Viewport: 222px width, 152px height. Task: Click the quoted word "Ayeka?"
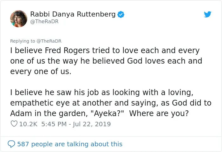coord(107,114)
